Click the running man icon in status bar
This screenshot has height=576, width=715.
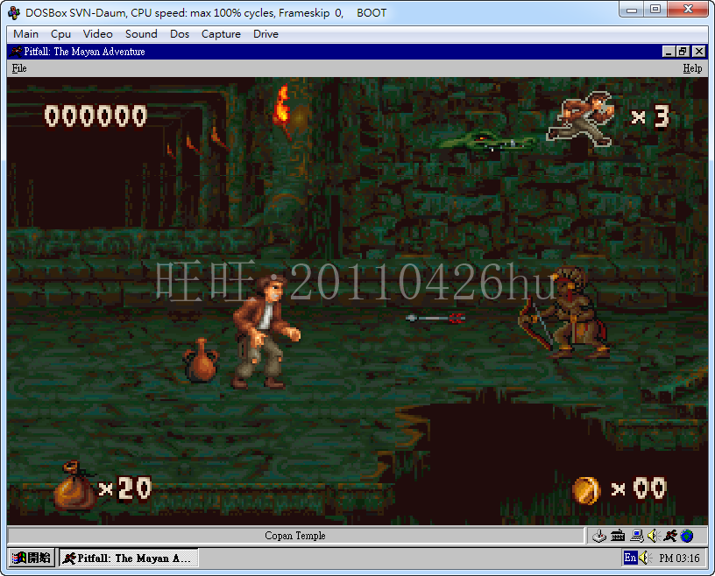[670, 536]
